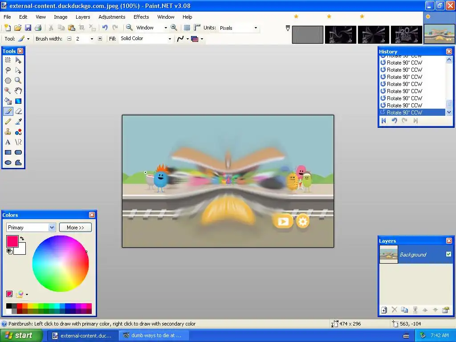Add a new layer in Layers panel
The height and width of the screenshot is (342, 456).
tap(384, 310)
